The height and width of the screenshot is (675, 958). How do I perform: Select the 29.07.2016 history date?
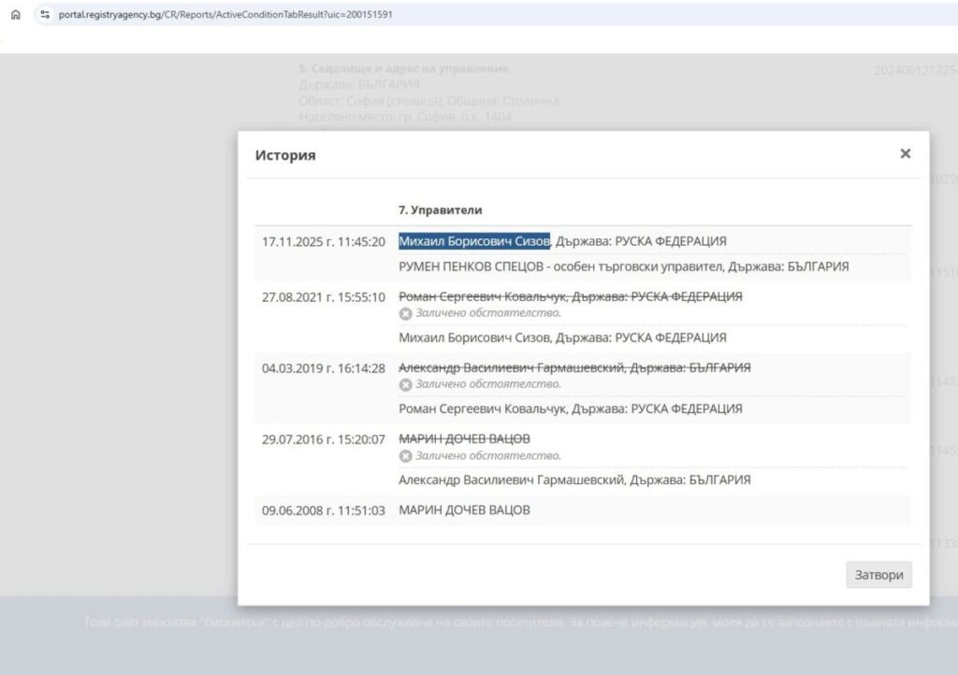(323, 439)
